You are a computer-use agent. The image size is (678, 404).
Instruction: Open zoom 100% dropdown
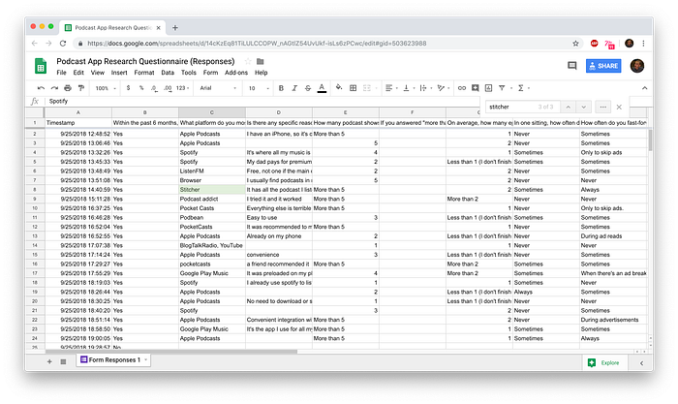pos(106,88)
